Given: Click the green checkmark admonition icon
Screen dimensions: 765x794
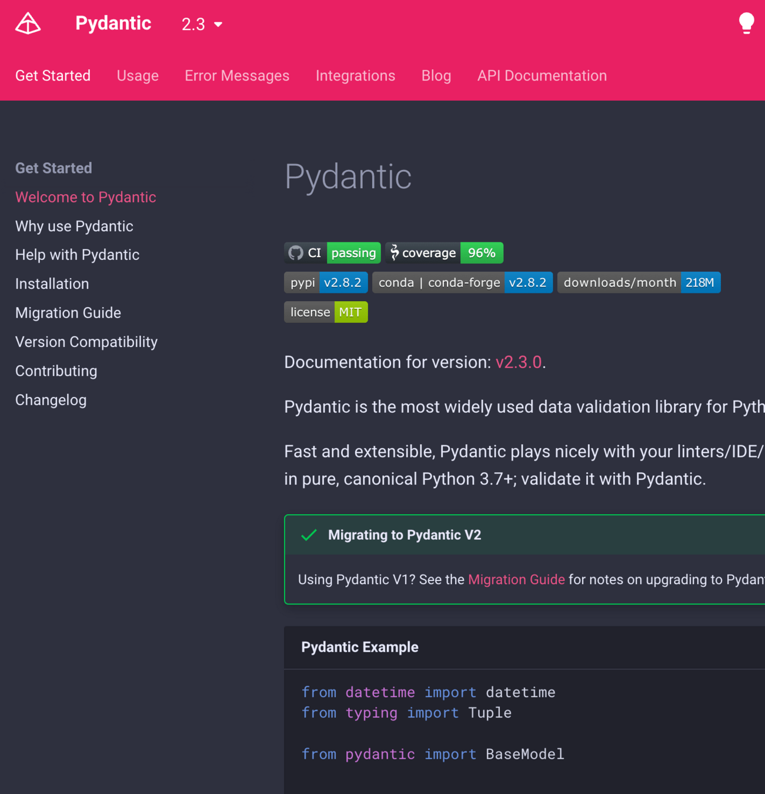Looking at the screenshot, I should (x=309, y=535).
